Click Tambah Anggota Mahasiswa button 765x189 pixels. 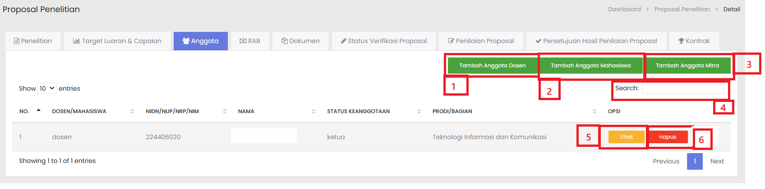[x=590, y=66]
